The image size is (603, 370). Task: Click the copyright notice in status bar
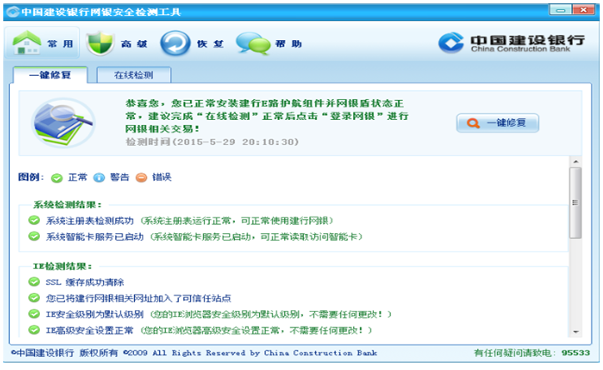click(194, 352)
